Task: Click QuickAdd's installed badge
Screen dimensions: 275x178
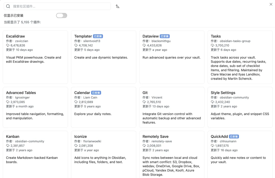Action: pos(234,137)
